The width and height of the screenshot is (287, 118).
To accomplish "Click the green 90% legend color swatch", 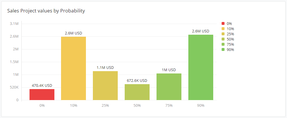I will click(x=223, y=49).
